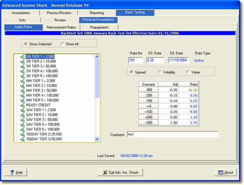244x185 pixels.
Task: Click the checkmark icon beside SN TIER 4 < 100,000
Action: click(22, 71)
